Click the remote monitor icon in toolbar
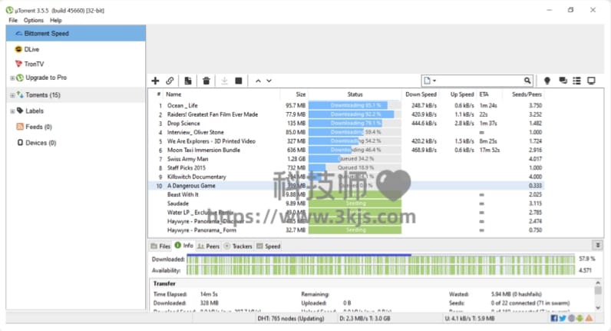611x331 pixels. [x=591, y=81]
